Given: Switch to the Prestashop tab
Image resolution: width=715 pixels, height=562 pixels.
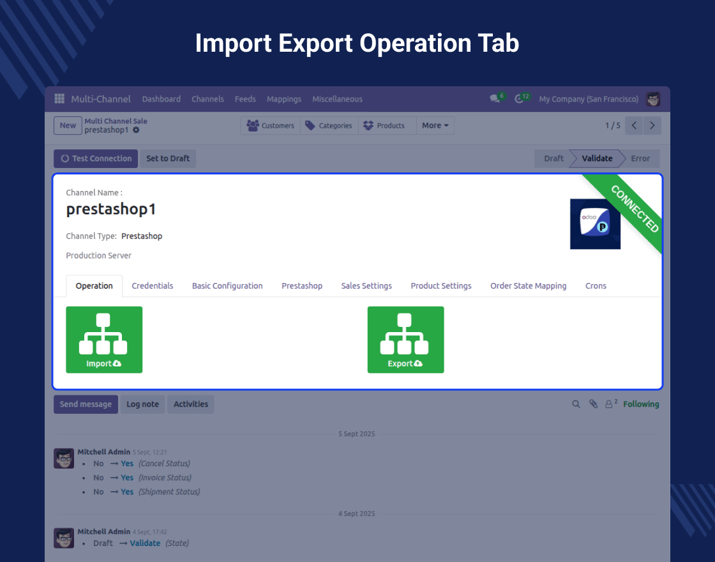Looking at the screenshot, I should coord(302,286).
